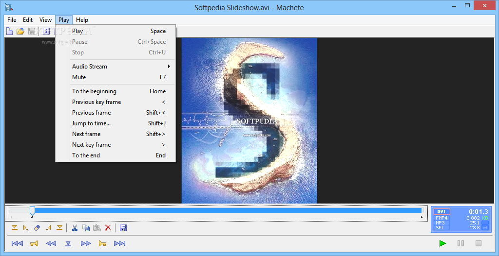The width and height of the screenshot is (499, 256).
Task: Step to the previous frame with the double-left arrows
Action: pos(51,243)
